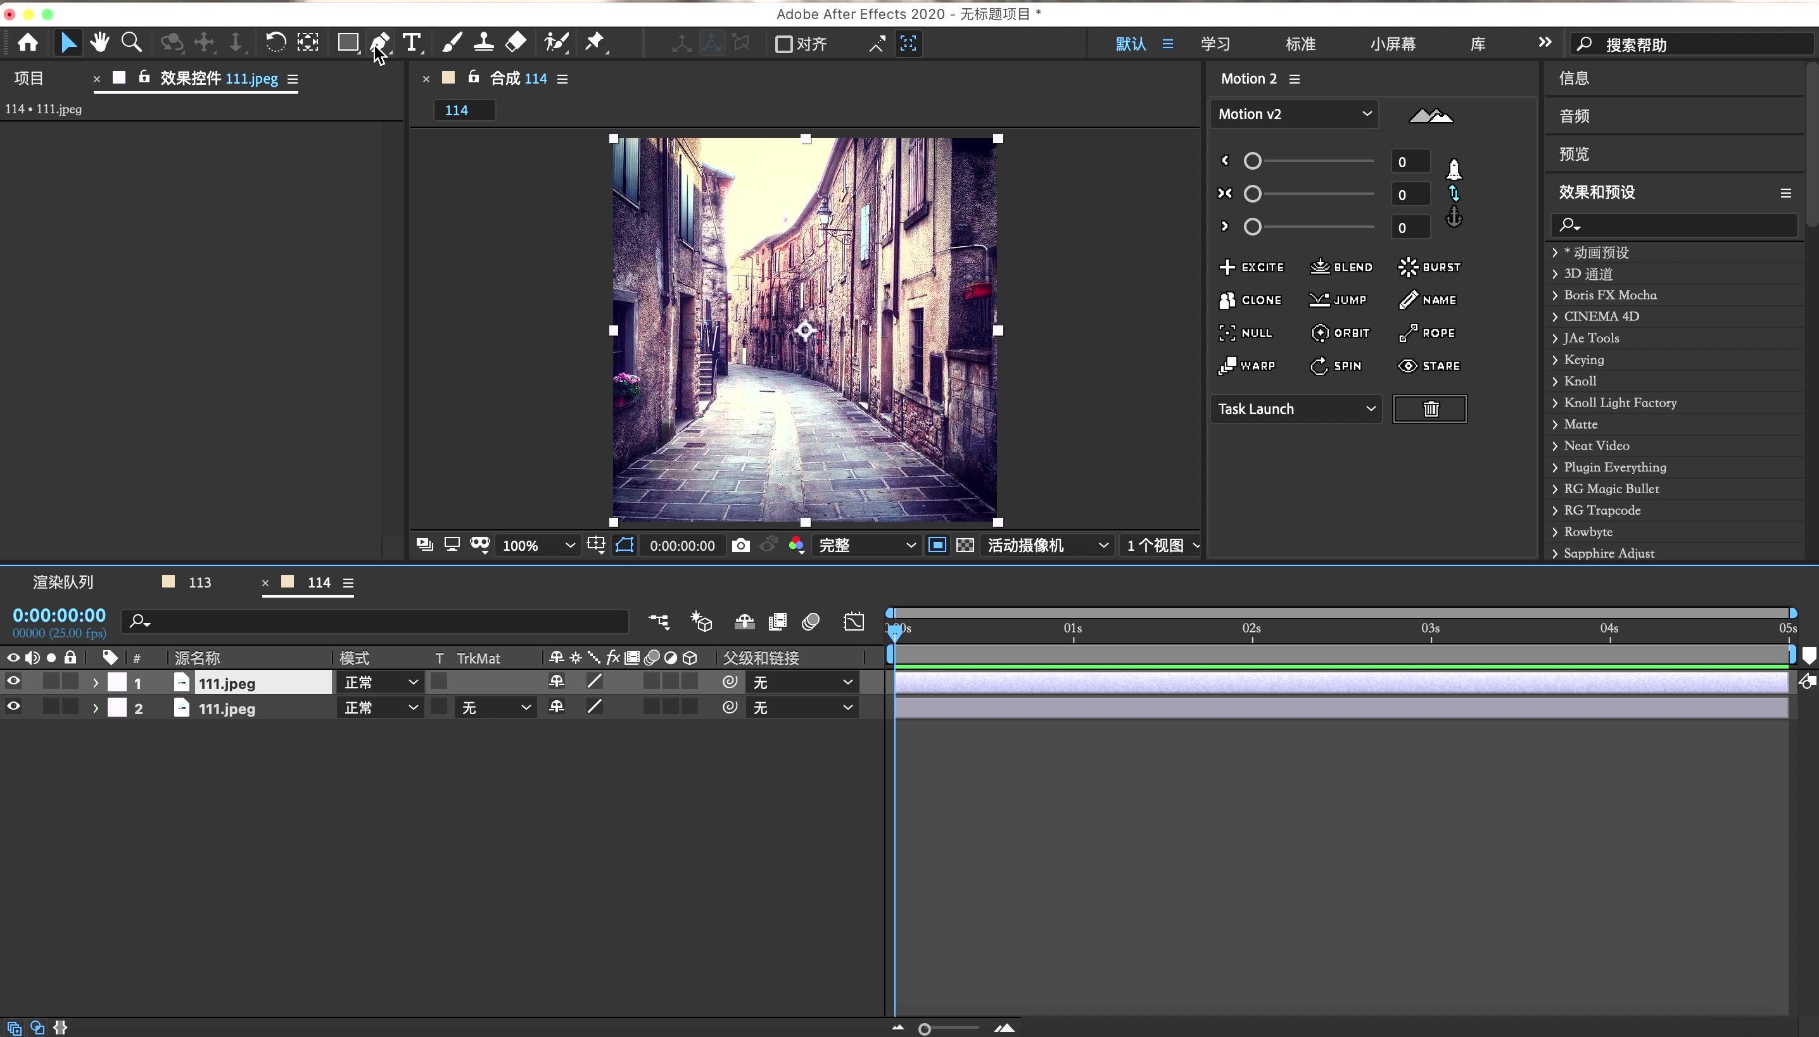The height and width of the screenshot is (1037, 1819).
Task: Open the 完整 resolution dropdown
Action: coord(866,546)
